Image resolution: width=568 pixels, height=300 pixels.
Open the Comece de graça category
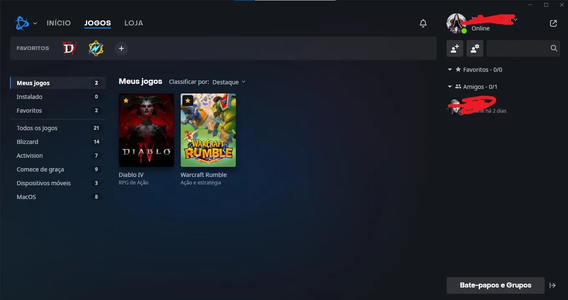click(x=58, y=169)
